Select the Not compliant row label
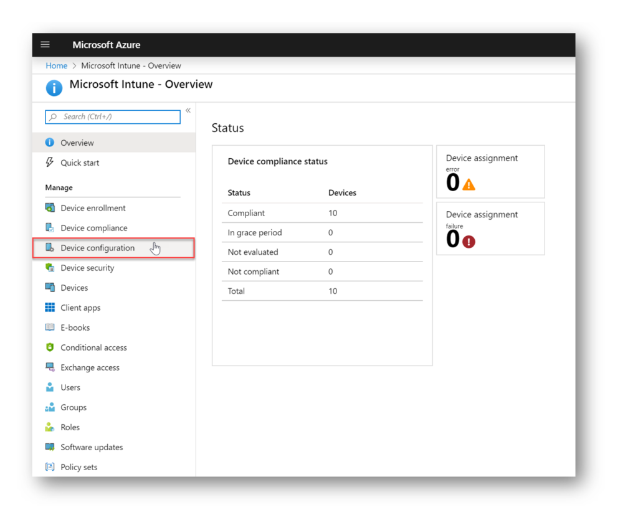Screen dimensions: 638x515 [254, 272]
